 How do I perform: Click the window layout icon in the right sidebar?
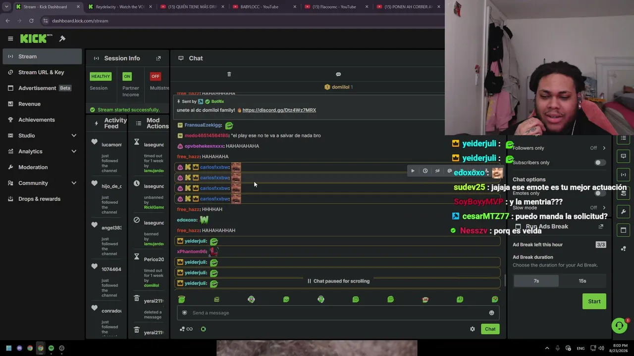pos(624,230)
